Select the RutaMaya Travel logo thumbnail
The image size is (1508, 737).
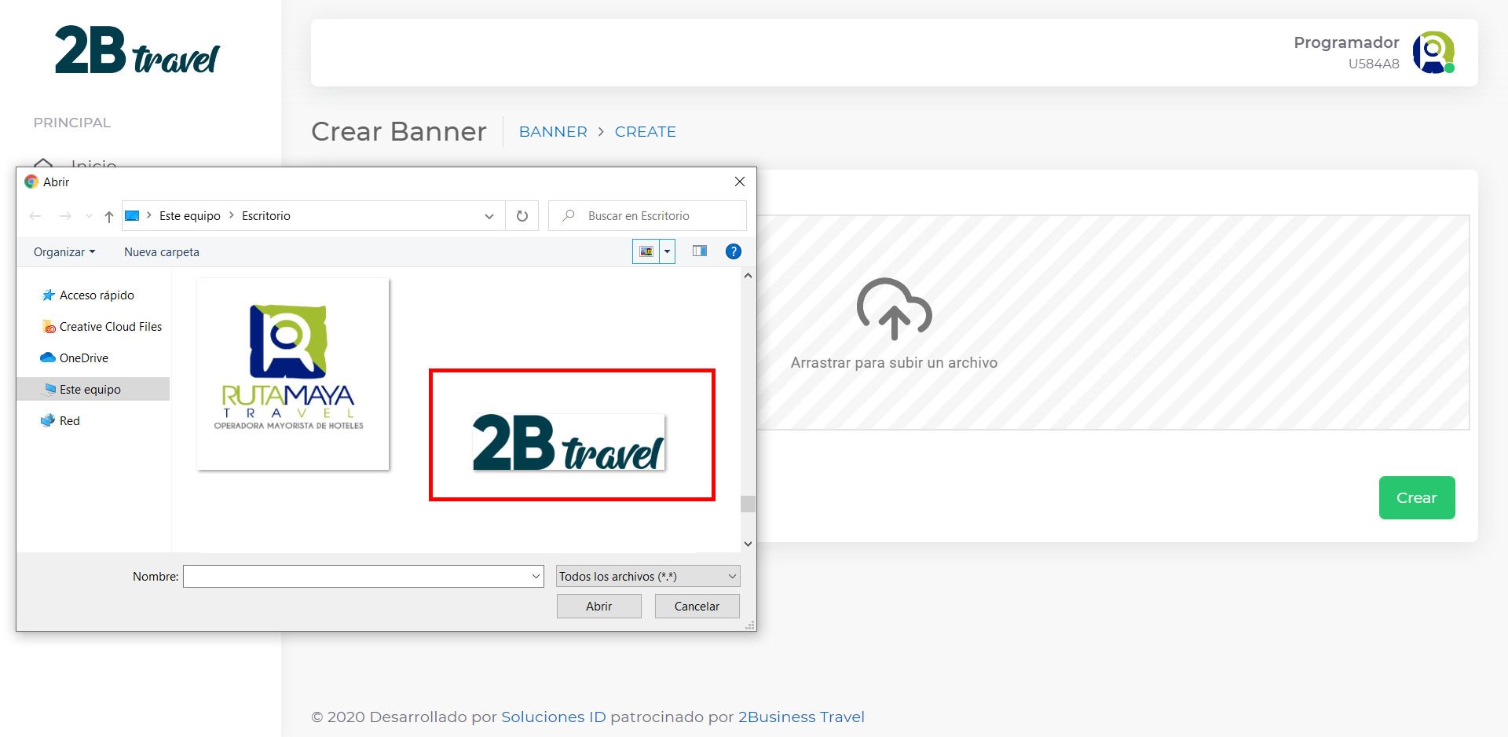[x=293, y=374]
